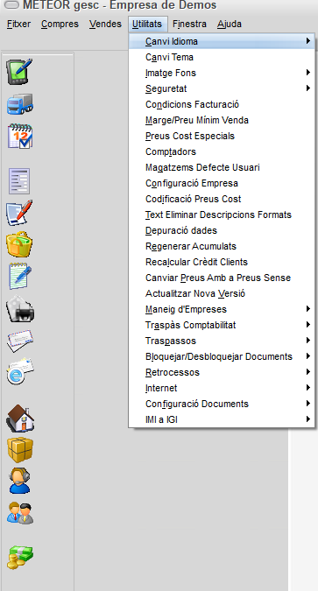318x591 pixels.
Task: Click the lined document list icon
Action: click(x=19, y=181)
